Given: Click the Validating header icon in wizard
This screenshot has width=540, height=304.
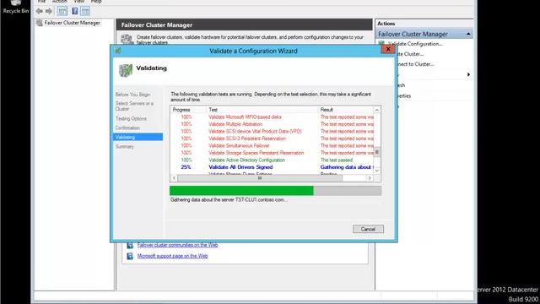Looking at the screenshot, I should [126, 70].
